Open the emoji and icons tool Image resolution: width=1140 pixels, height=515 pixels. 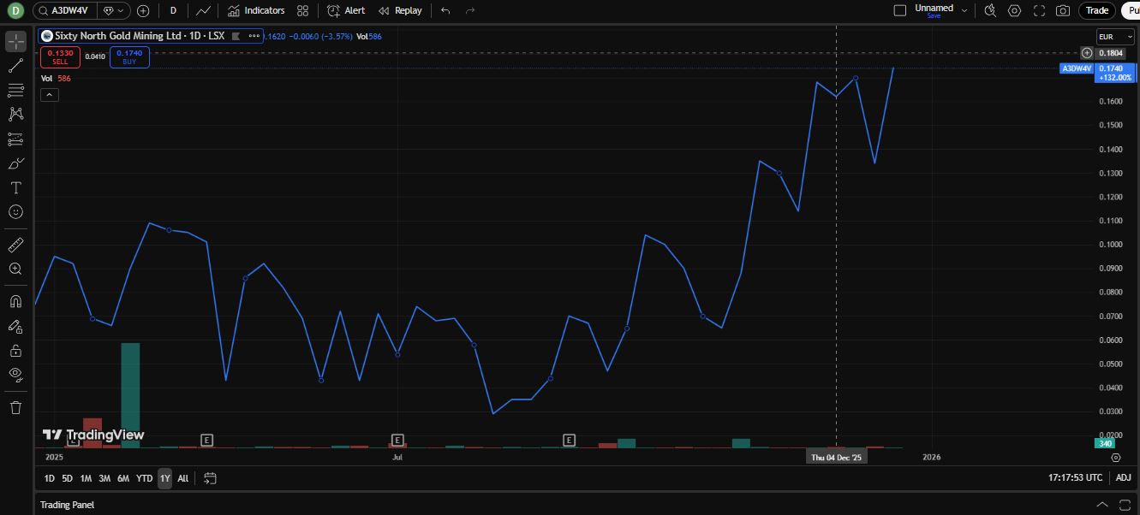[15, 211]
